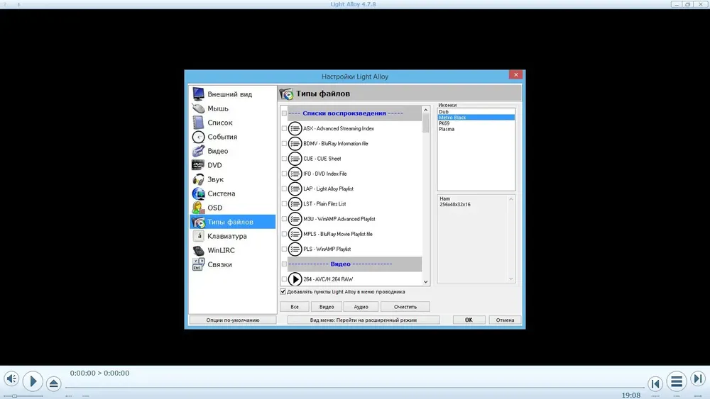
Task: Tick the IFO - DVD Index File checkbox
Action: (x=284, y=174)
